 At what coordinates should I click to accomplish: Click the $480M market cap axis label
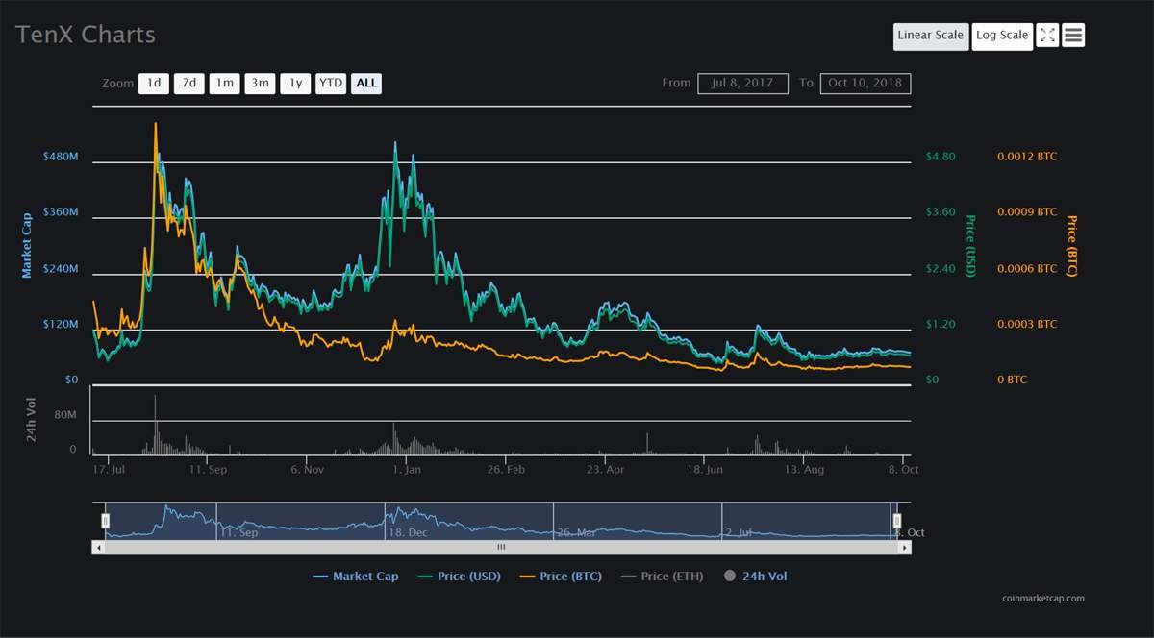[x=61, y=157]
